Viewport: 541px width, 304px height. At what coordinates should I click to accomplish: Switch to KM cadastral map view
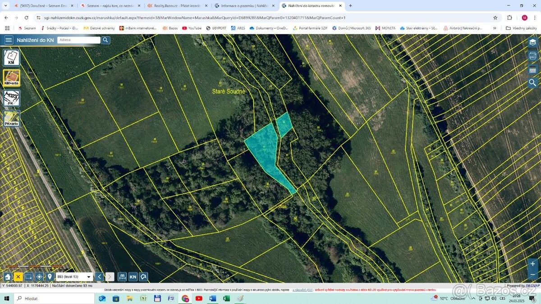[11, 58]
